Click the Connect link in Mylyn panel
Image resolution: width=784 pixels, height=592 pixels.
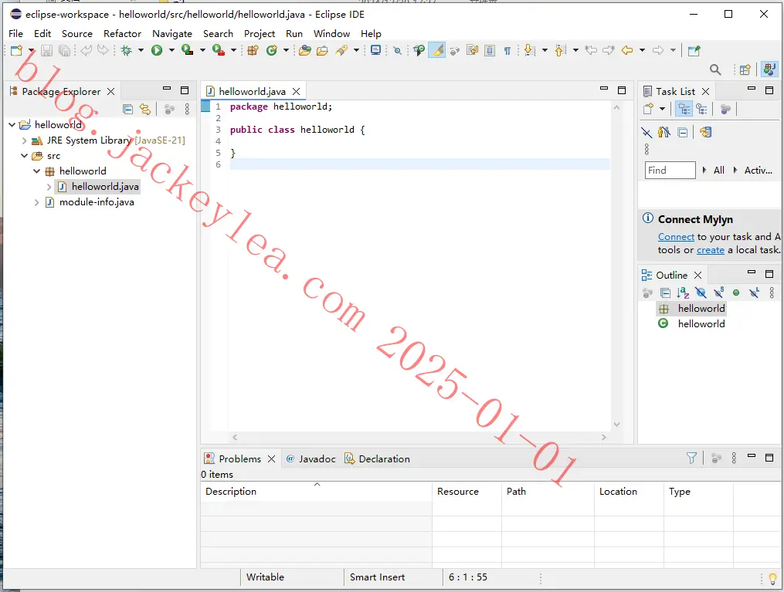click(x=676, y=237)
